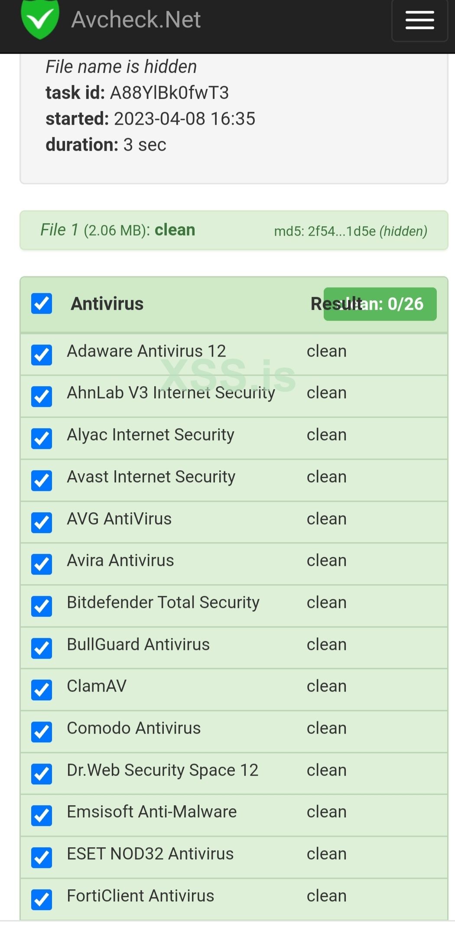Image resolution: width=455 pixels, height=930 pixels.
Task: Click the File 1 clean status bar
Action: tap(234, 231)
